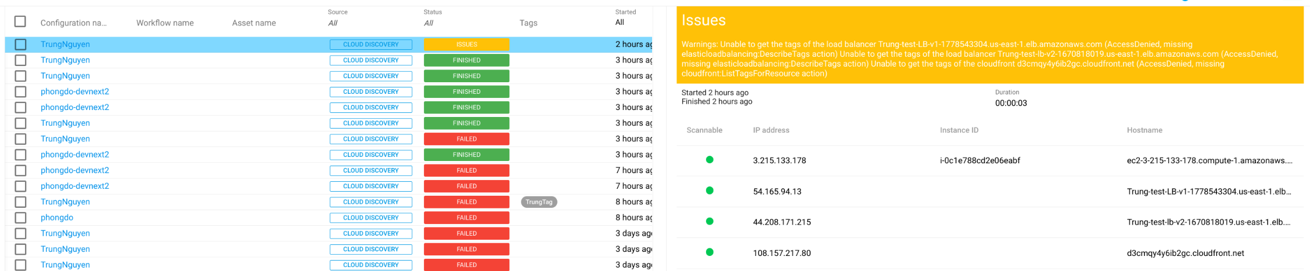Check the box for the phongdo row
The image size is (1310, 271).
pyautogui.click(x=20, y=218)
